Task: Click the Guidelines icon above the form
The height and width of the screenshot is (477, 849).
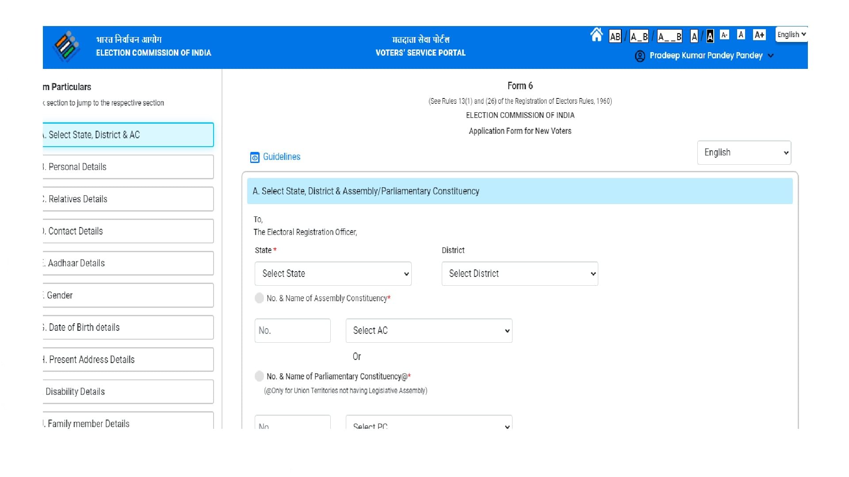Action: point(254,157)
